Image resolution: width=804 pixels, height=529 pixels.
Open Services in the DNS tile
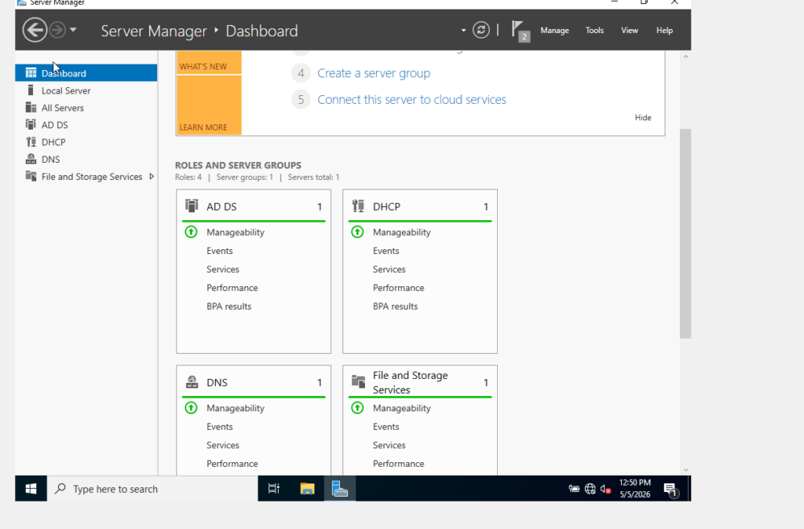[x=222, y=445]
